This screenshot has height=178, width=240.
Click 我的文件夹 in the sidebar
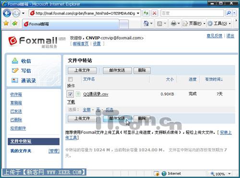[x=21, y=151]
